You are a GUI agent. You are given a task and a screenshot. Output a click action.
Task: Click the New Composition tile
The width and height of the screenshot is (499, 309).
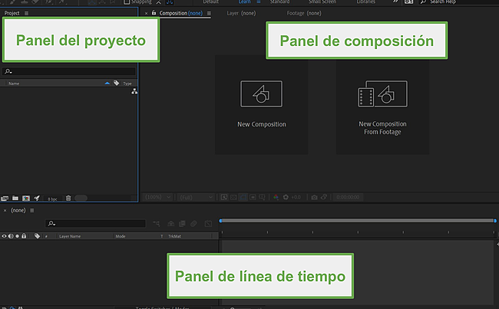[x=261, y=104]
